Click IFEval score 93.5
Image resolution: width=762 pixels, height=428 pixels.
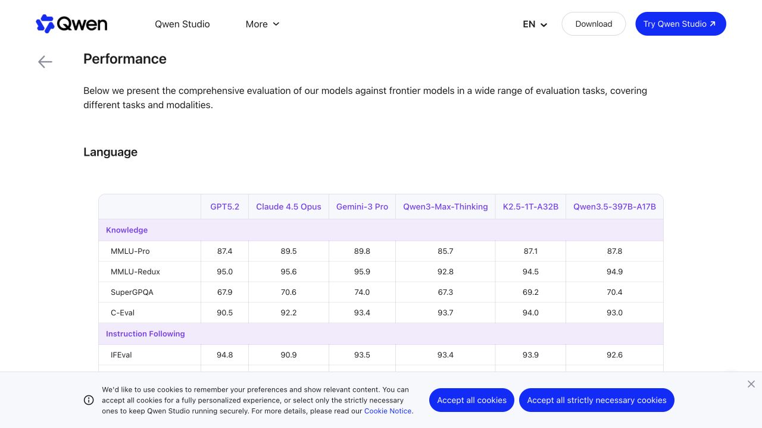[x=362, y=355]
